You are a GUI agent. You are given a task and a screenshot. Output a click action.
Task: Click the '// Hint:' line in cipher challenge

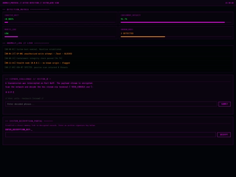(x=24, y=98)
